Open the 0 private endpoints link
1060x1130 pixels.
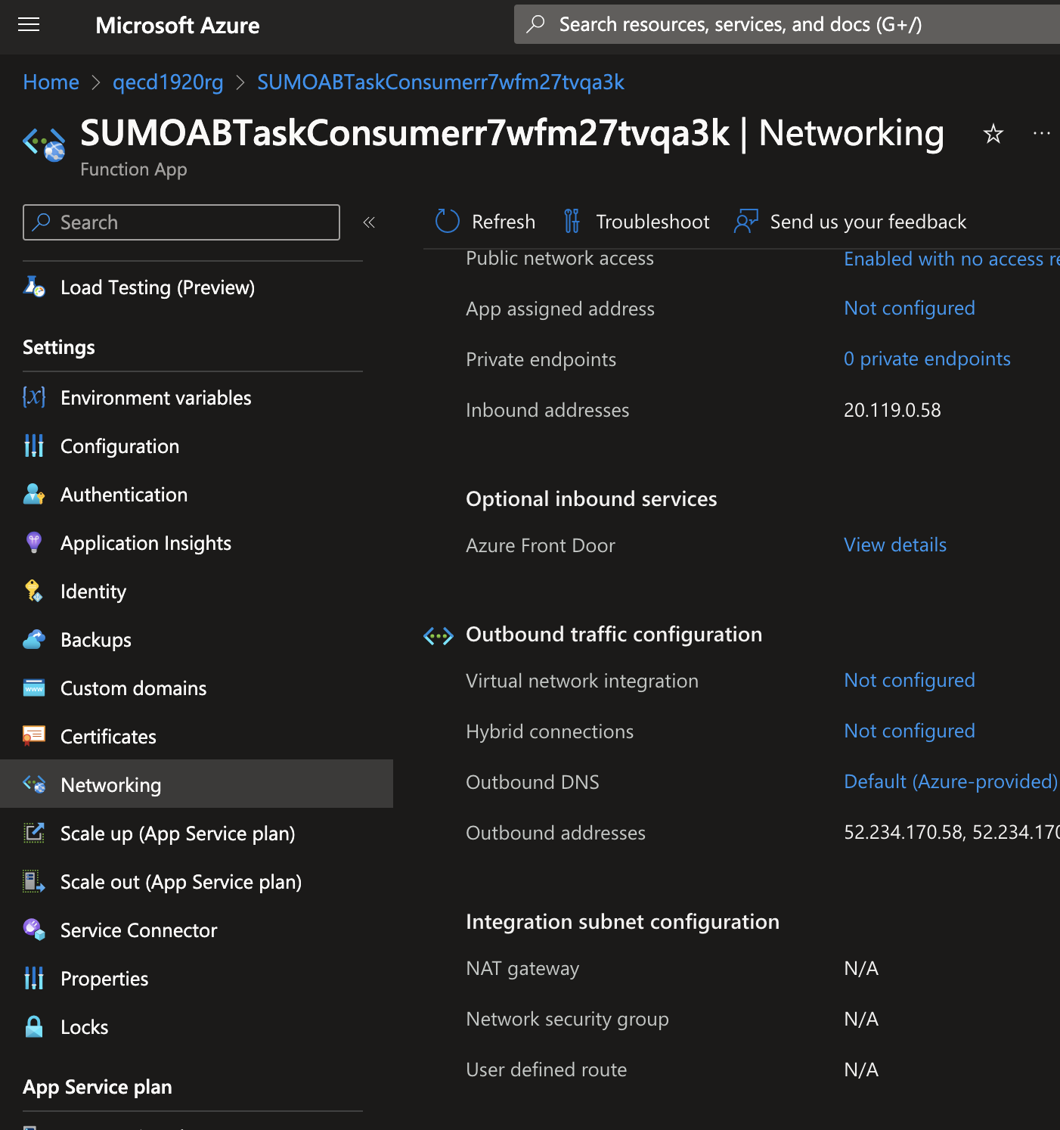point(927,359)
